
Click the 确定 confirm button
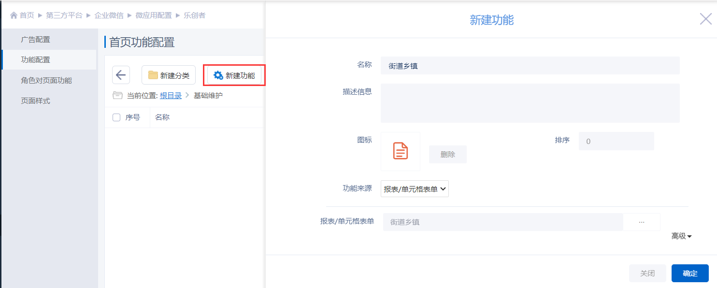pos(689,274)
